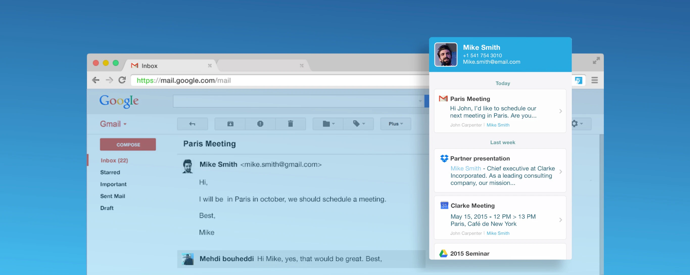Open settings gear dropdown
The image size is (690, 275).
577,124
